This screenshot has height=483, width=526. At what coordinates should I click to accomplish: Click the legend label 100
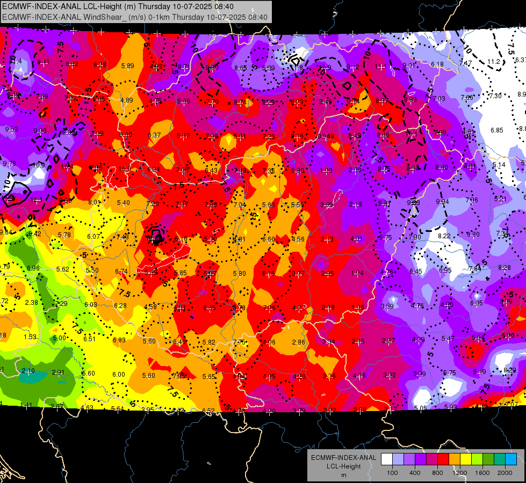click(x=392, y=473)
